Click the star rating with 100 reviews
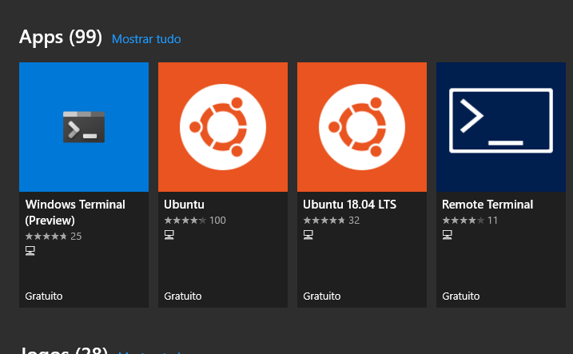 [x=195, y=221]
